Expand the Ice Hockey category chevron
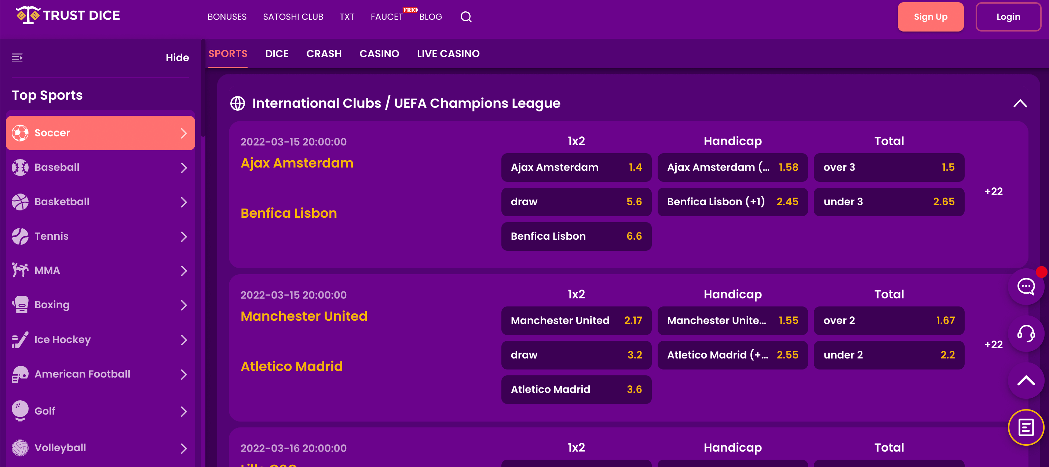1049x467 pixels. (184, 340)
